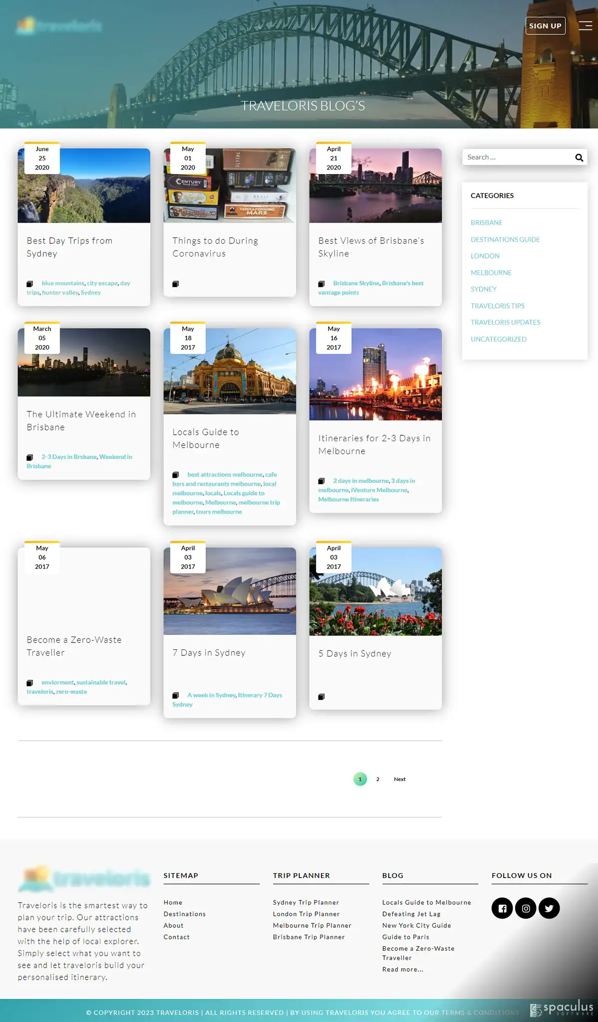Open Sydney Trip Planner footer link
Viewport: 598px width, 1022px height.
coord(306,902)
